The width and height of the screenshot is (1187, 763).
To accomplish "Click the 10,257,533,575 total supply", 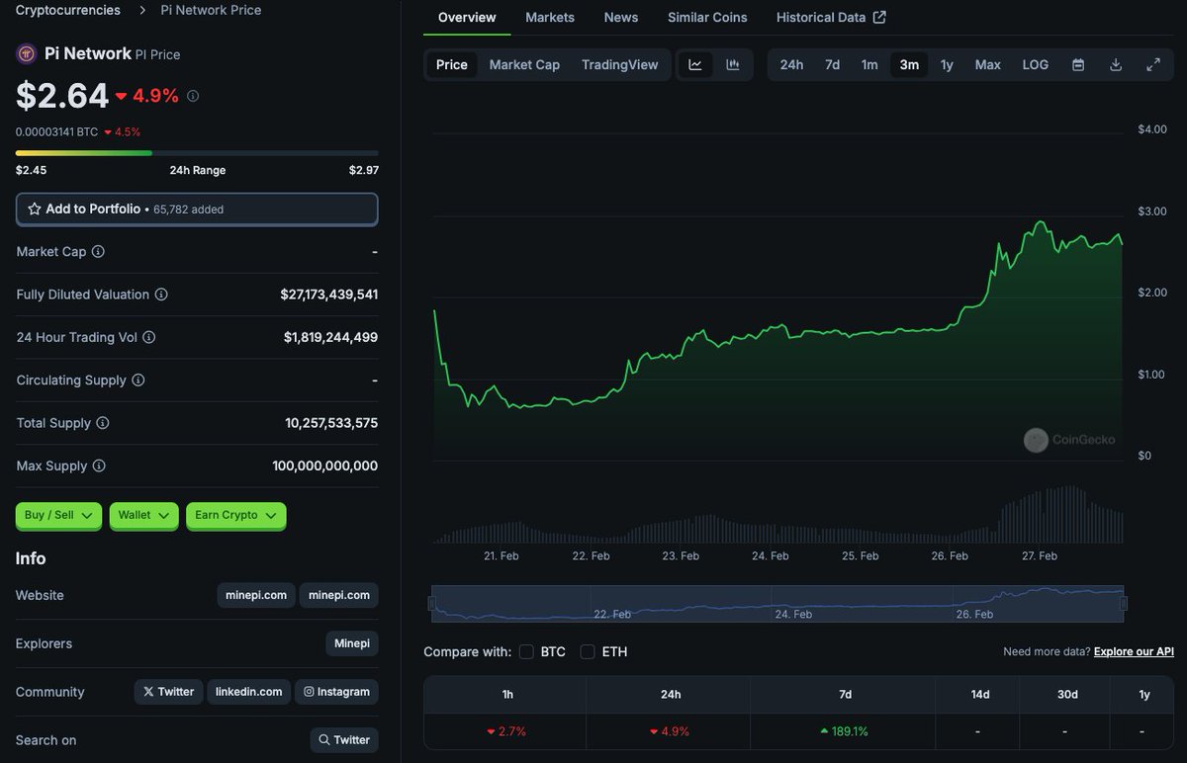I will (331, 423).
